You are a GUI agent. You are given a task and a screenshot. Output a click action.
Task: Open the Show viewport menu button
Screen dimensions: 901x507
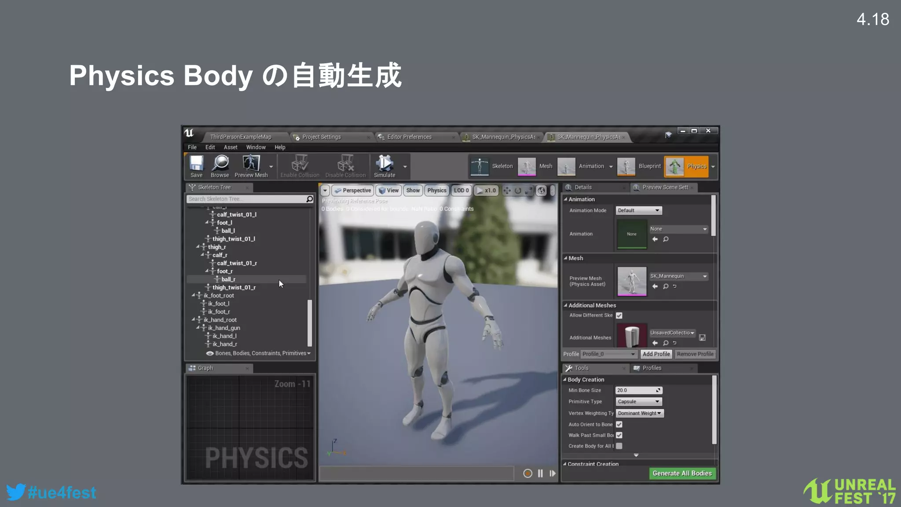click(x=413, y=191)
